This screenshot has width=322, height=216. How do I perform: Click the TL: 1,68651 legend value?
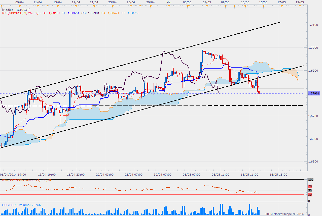tap(70, 13)
